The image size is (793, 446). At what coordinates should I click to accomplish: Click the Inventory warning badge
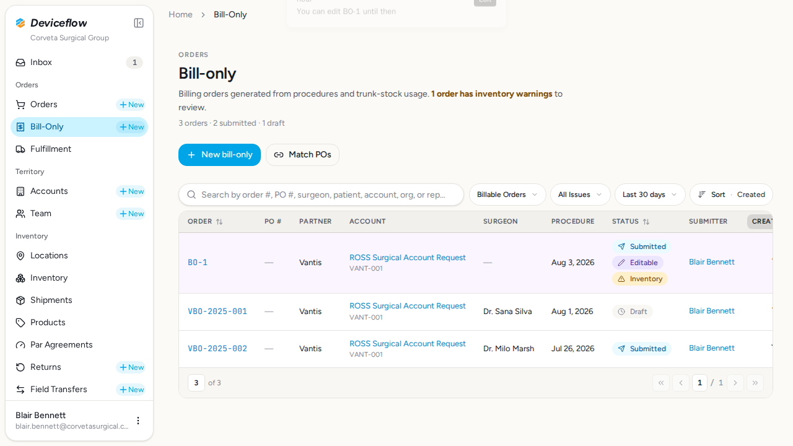tap(640, 279)
